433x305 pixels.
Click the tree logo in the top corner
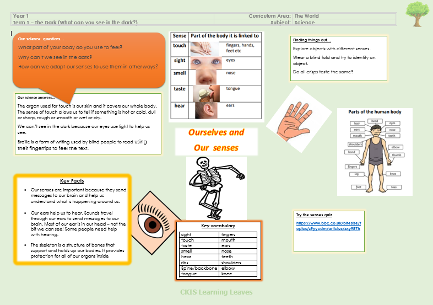click(x=417, y=14)
